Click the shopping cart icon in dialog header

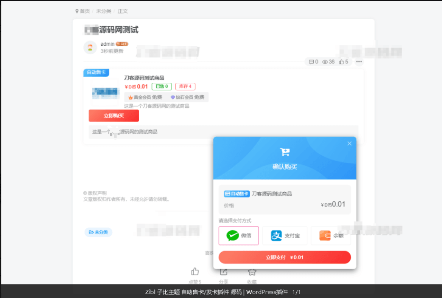285,152
